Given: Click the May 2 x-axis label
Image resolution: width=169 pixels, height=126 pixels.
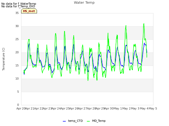Looking at the screenshot, I should click(x=126, y=108).
